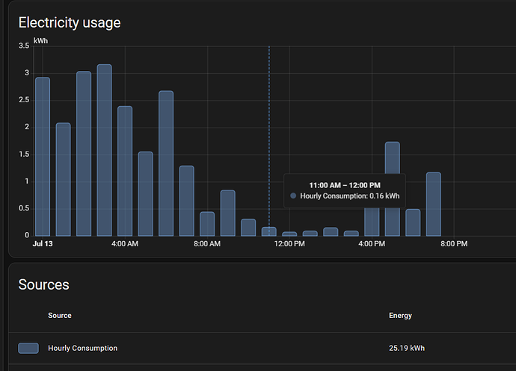This screenshot has width=516, height=371.
Task: Click the tooltip's 0.16 kWh reading
Action: pos(384,196)
